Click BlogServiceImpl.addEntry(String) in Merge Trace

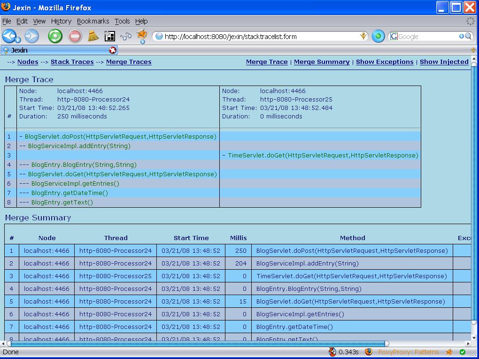coord(79,146)
